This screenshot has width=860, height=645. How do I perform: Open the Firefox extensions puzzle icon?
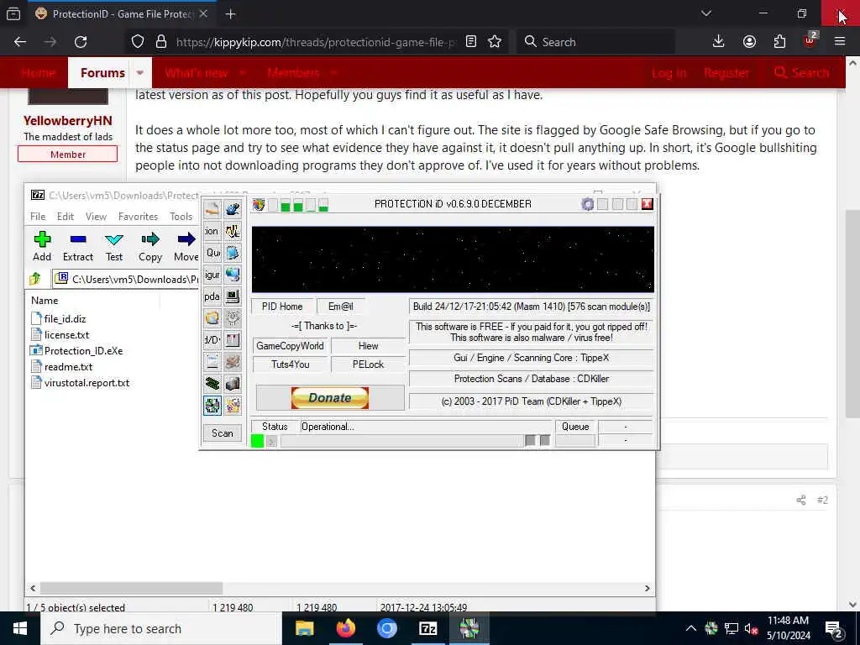pos(779,42)
